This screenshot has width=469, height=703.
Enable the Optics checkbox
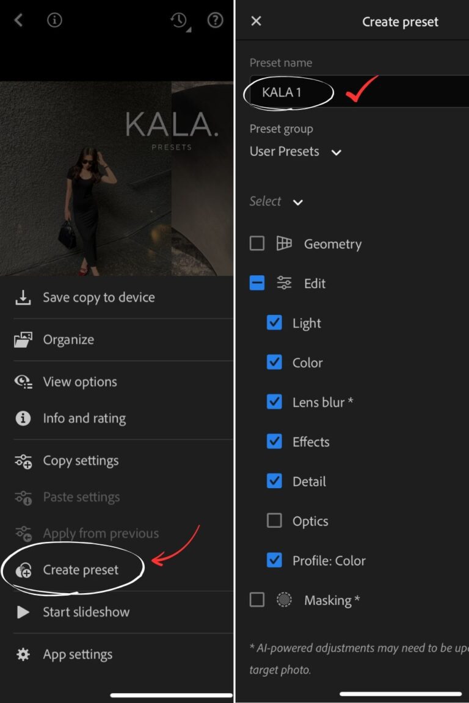(x=275, y=521)
